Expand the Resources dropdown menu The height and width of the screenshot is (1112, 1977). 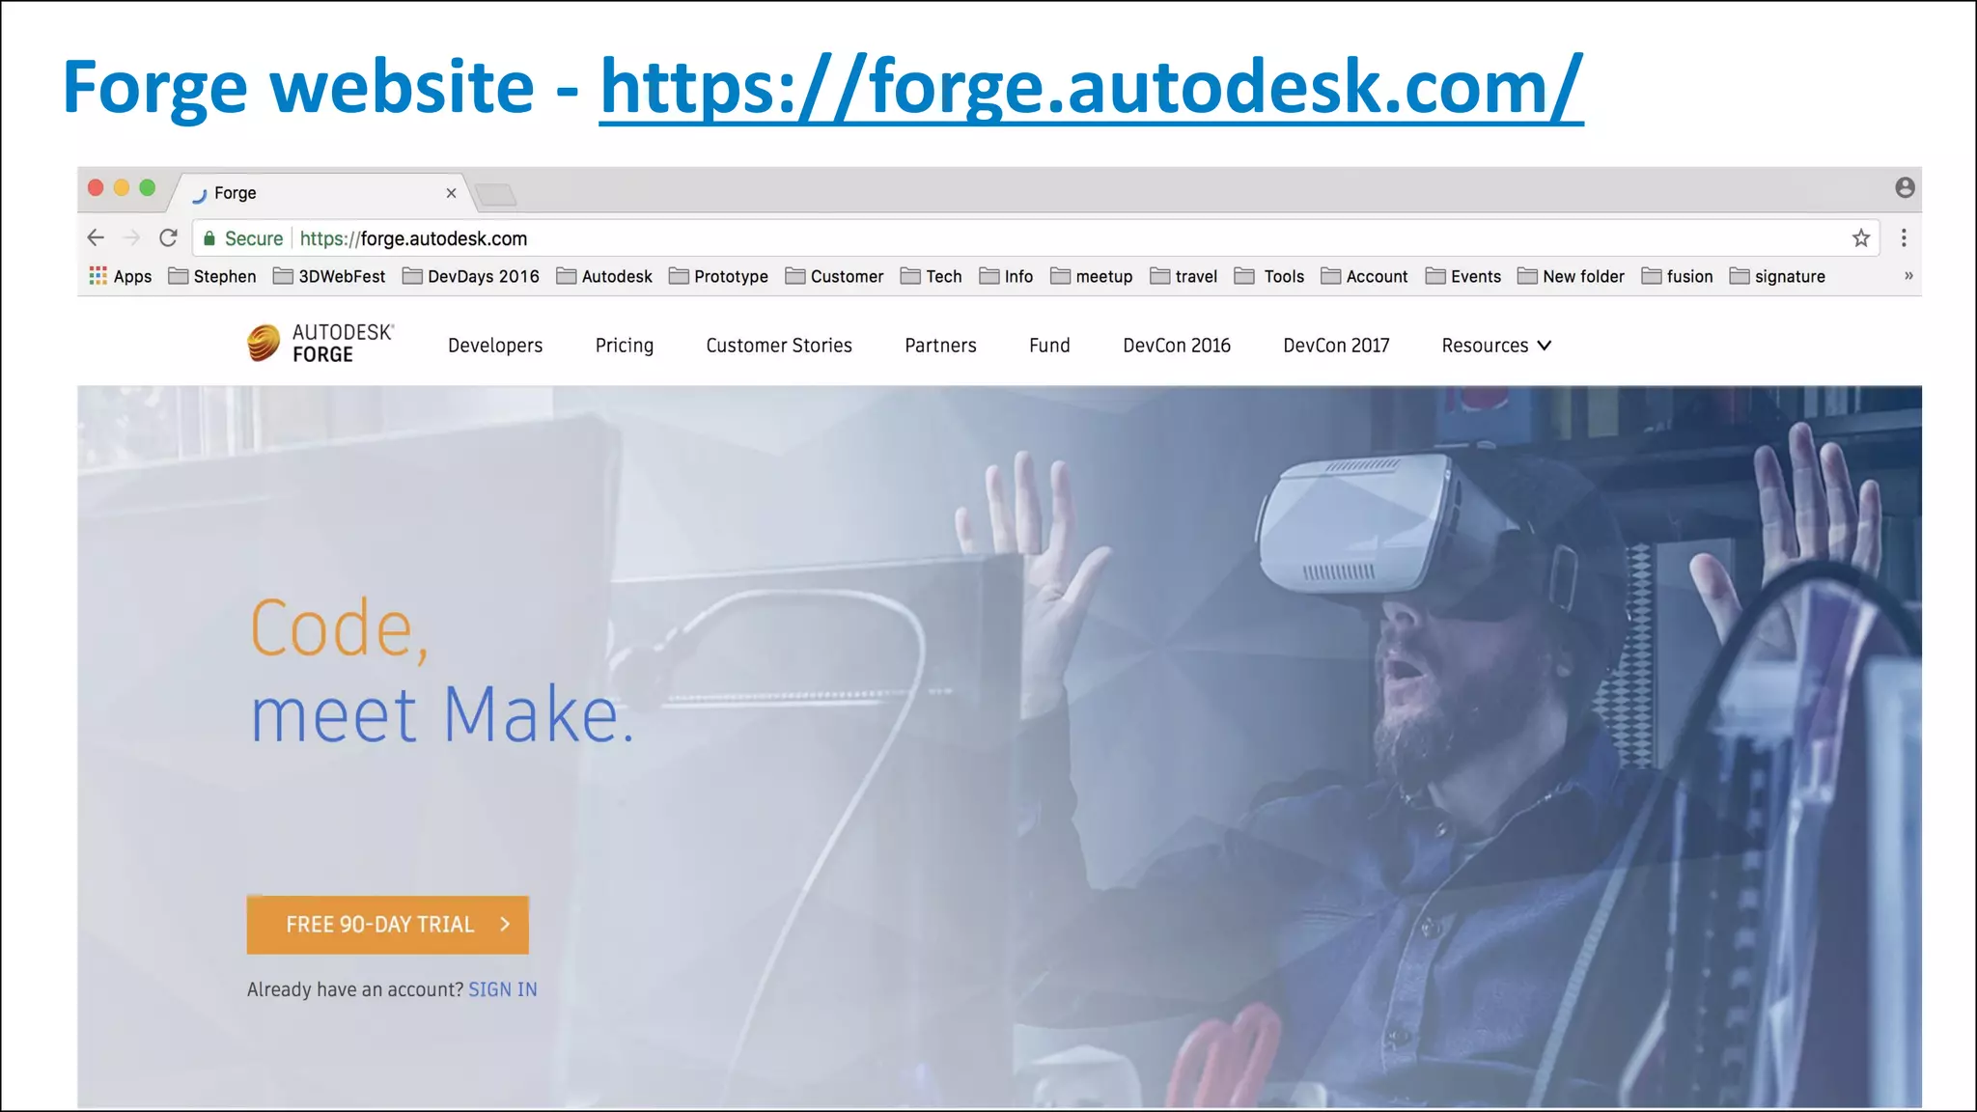(1496, 346)
